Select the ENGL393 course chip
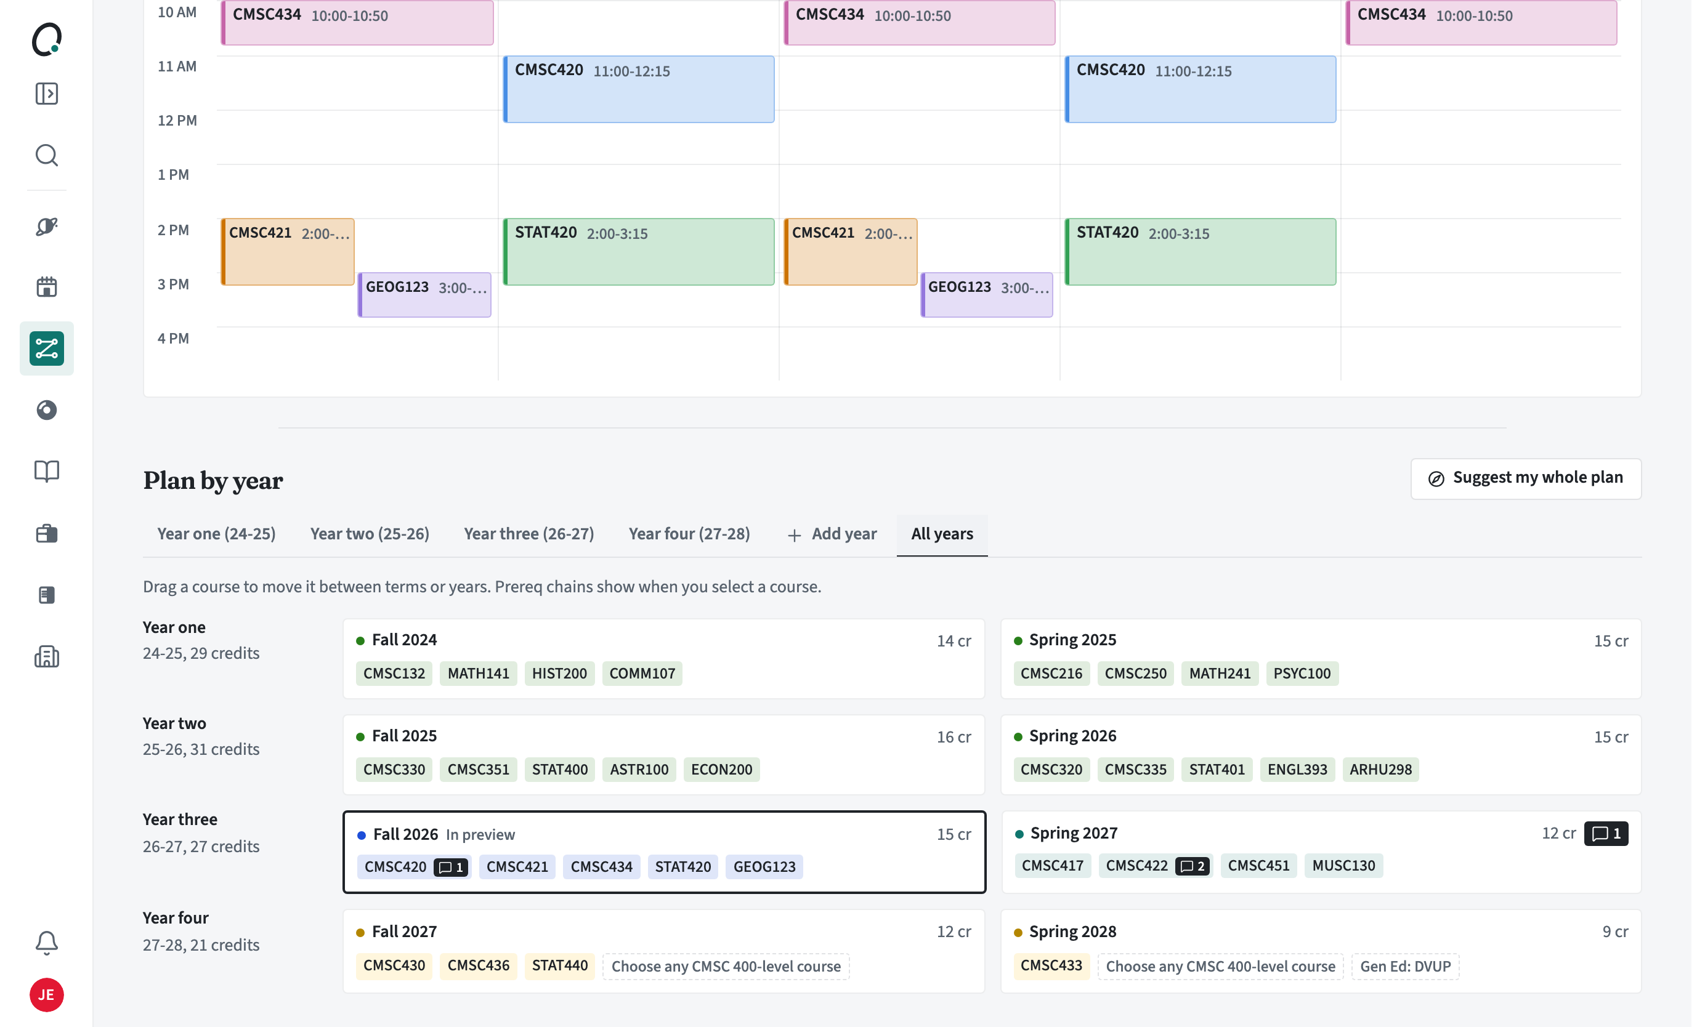The image size is (1705, 1027). click(1297, 770)
